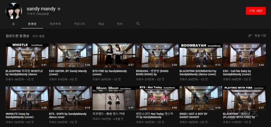
Task: Play the BTS FIRE video thumbnail
Action: (114, 55)
